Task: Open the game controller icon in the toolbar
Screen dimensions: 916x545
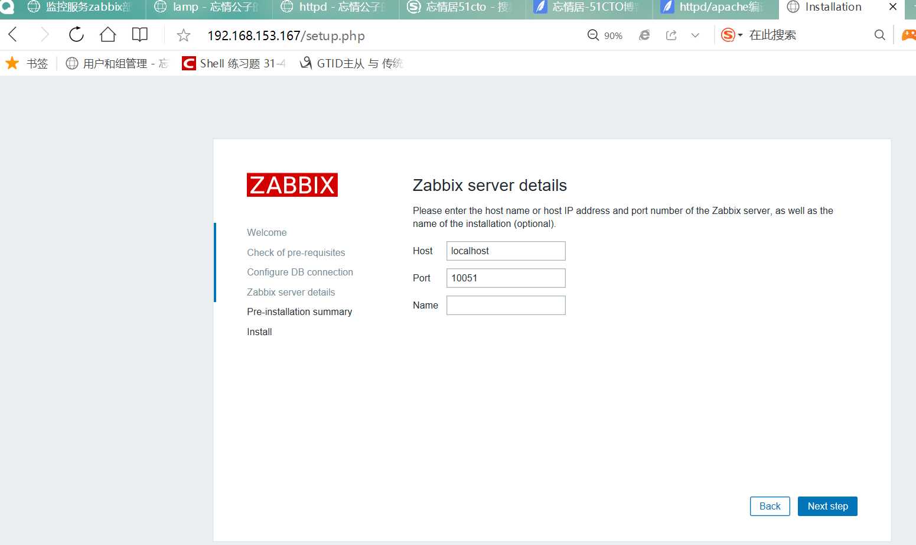Action: coord(909,35)
